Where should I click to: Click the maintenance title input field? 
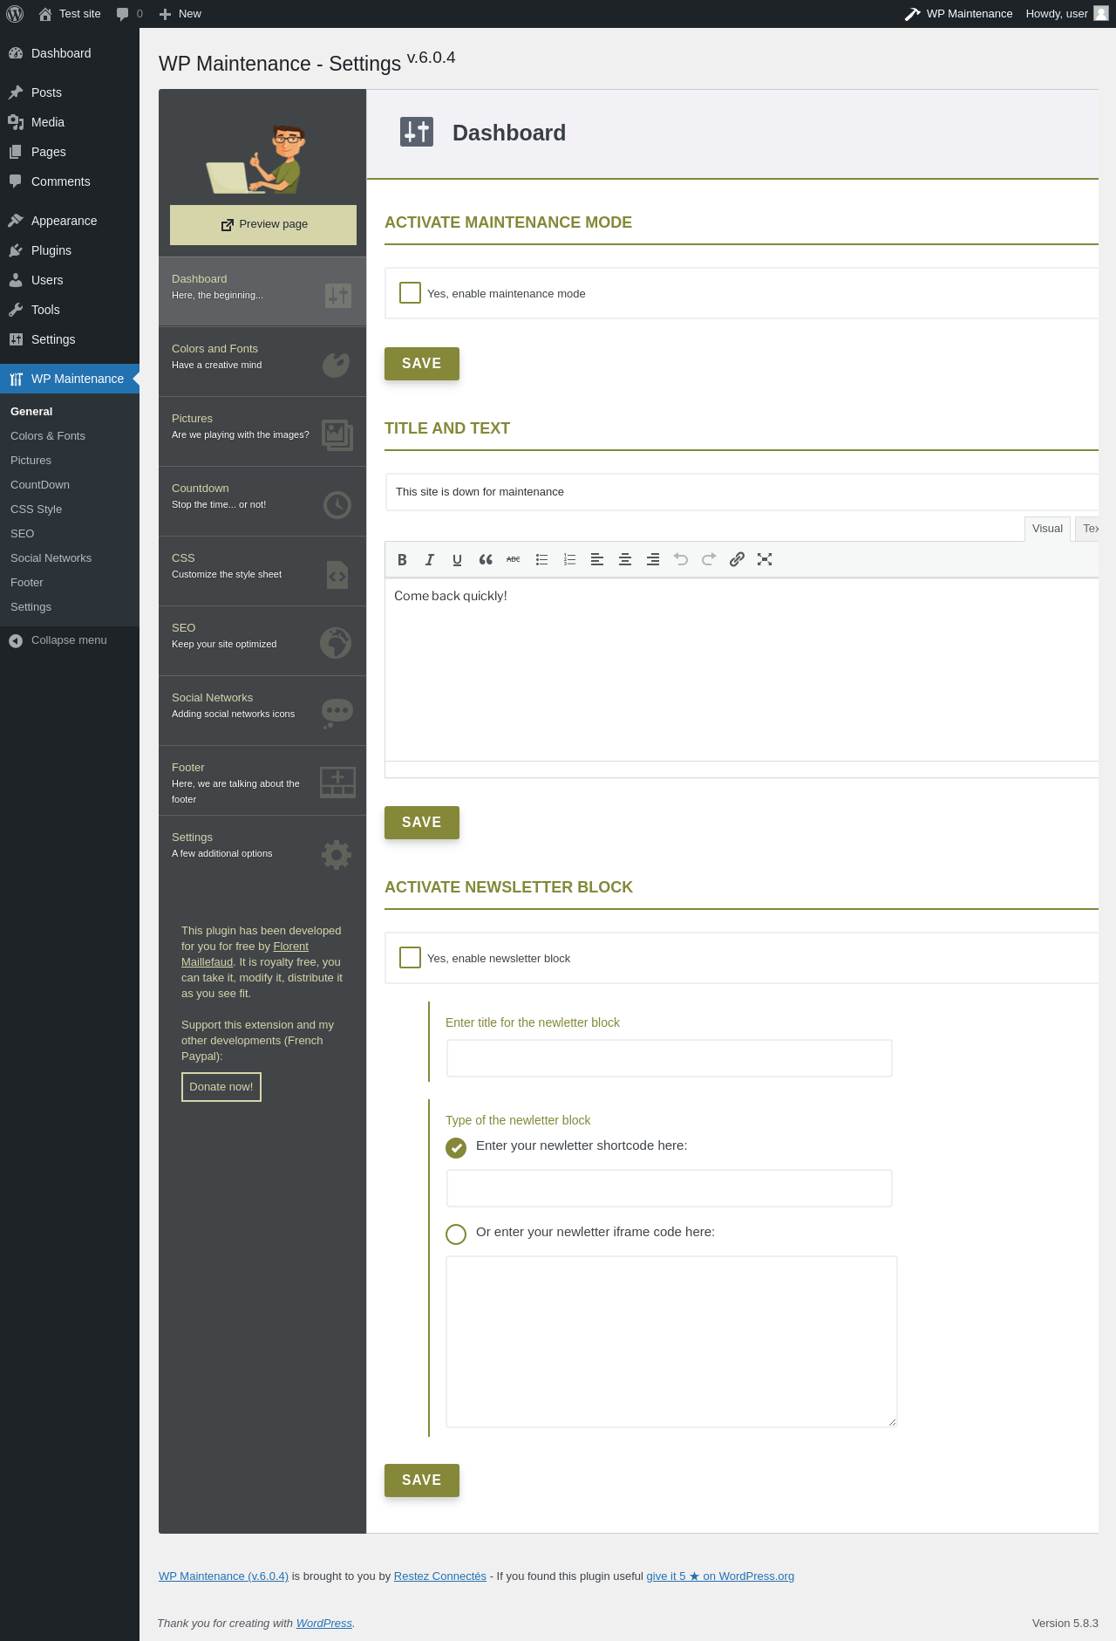(741, 492)
